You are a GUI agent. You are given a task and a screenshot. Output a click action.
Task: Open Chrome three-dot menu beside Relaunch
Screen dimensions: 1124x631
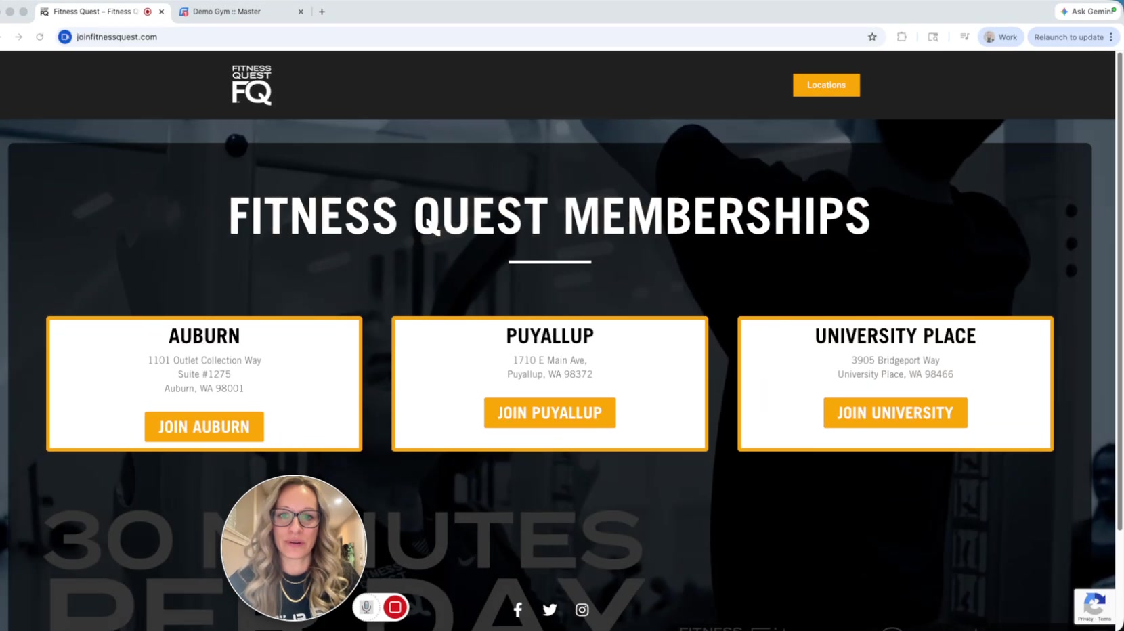point(1111,37)
